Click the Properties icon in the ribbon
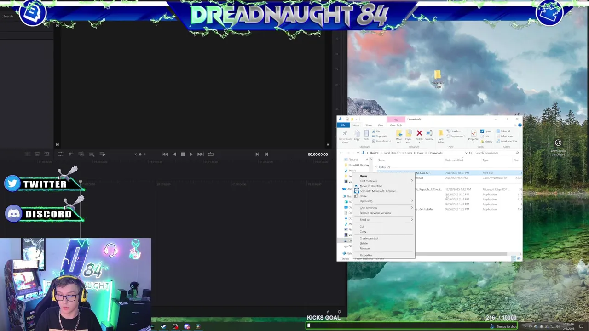589x331 pixels. (x=474, y=134)
